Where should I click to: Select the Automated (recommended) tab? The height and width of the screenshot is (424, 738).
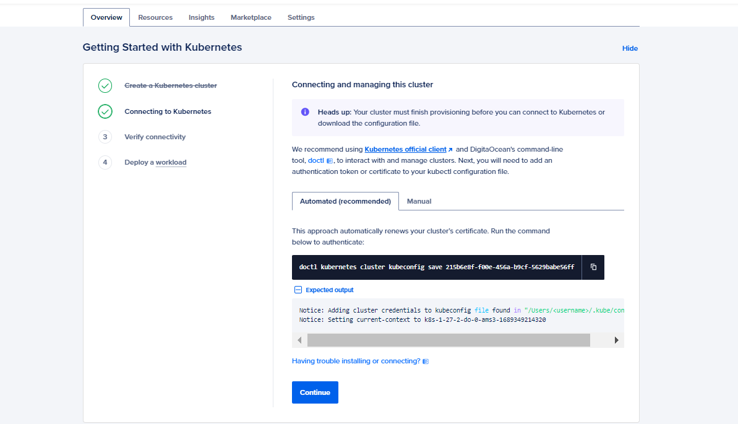click(345, 201)
